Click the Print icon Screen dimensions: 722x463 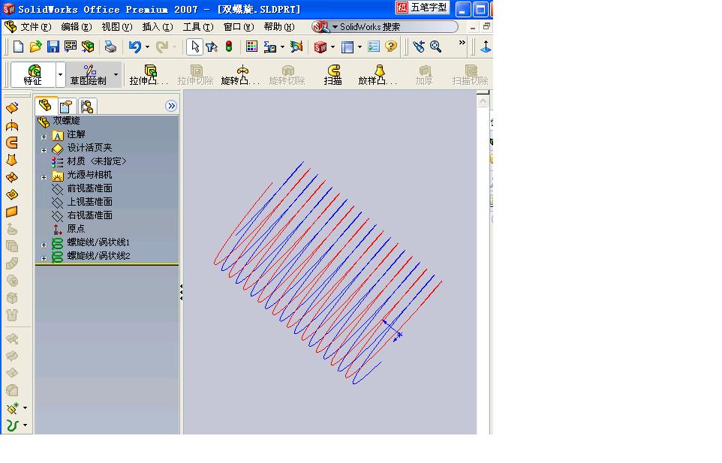tap(110, 47)
